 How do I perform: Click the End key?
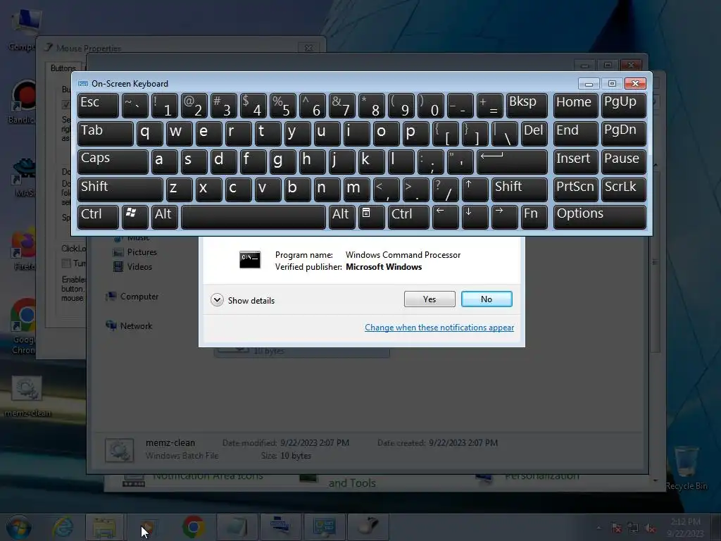click(576, 133)
